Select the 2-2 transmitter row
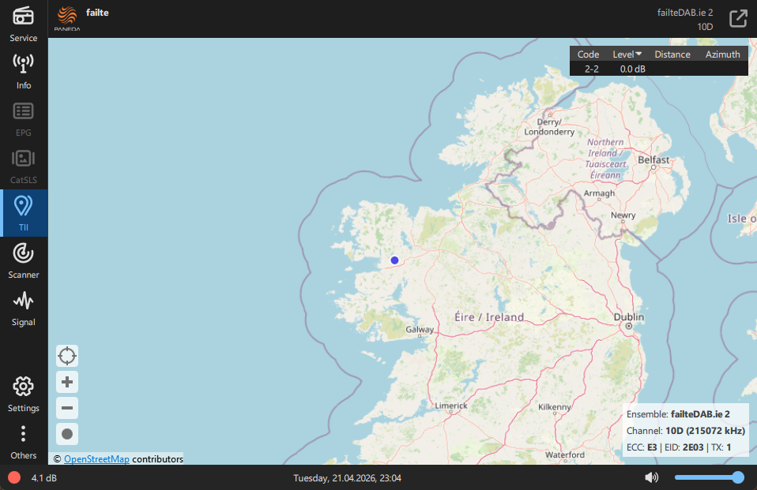Screen dimensions: 757x490 (658, 69)
